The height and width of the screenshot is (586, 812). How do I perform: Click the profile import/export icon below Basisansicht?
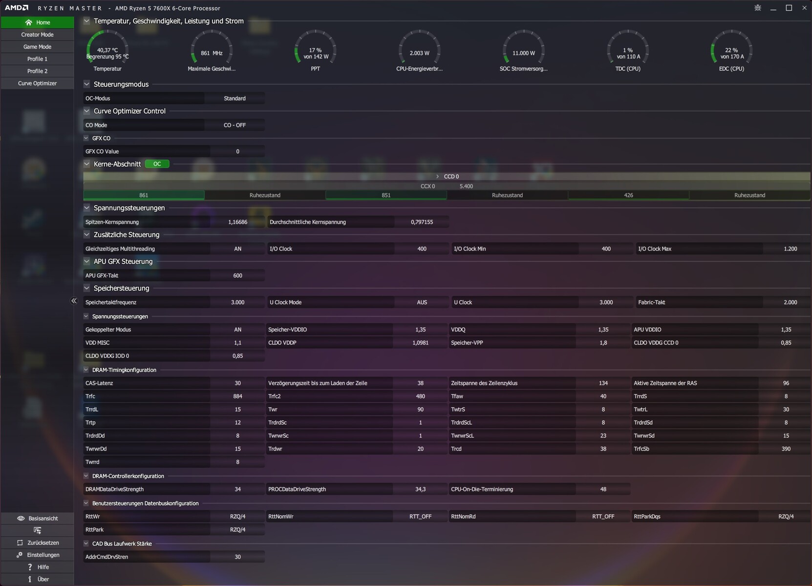(x=37, y=530)
